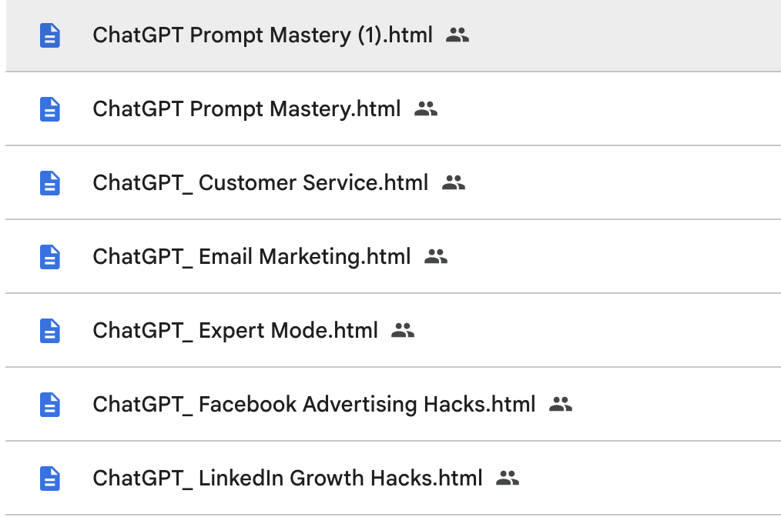Click the document icon for ChatGPT_ Expert Mode.html
The height and width of the screenshot is (517, 781).
click(50, 331)
